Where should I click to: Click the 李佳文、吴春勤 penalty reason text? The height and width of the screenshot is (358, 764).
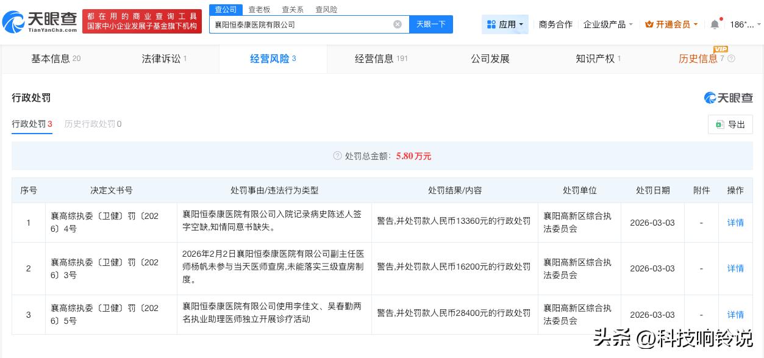pyautogui.click(x=272, y=313)
